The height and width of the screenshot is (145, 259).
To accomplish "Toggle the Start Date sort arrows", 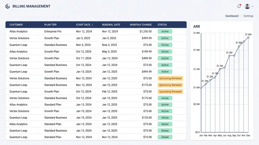I will (93, 25).
